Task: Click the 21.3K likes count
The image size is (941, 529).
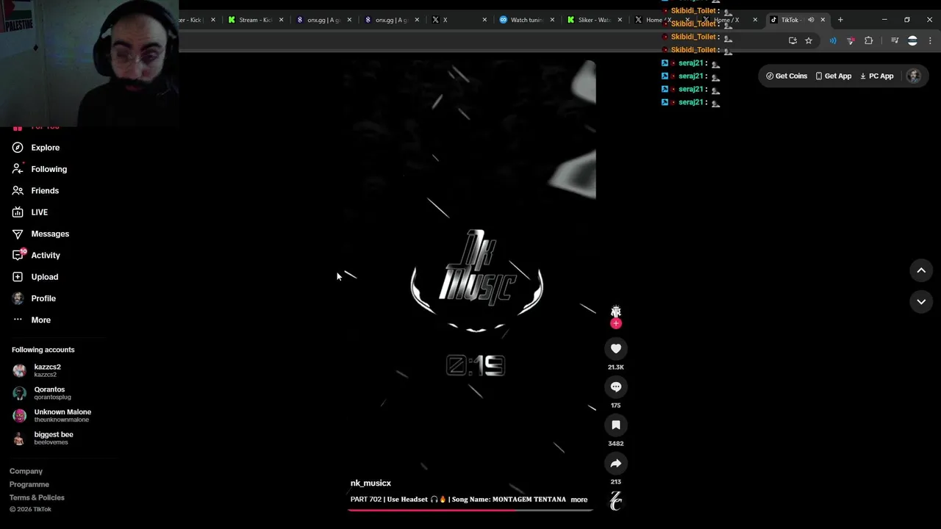Action: tap(616, 367)
